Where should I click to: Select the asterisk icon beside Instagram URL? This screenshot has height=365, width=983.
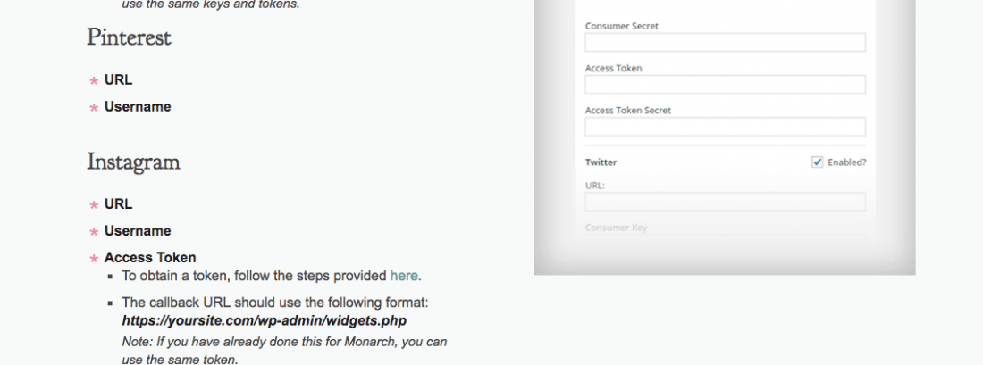94,205
